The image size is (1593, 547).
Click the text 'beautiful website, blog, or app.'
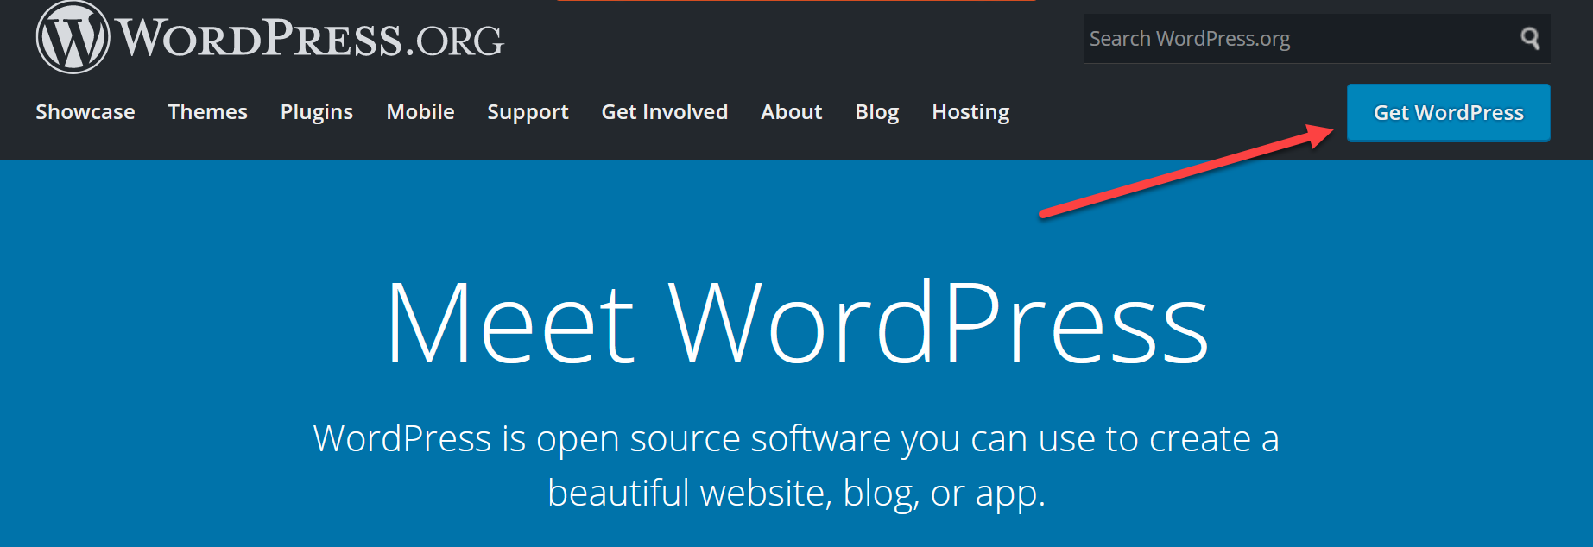click(x=796, y=494)
